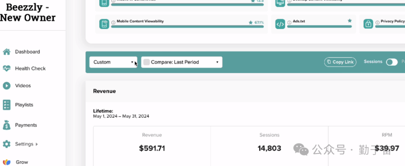
Task: Click info icon beside Mobile Content Viewability
Action: tap(113, 22)
